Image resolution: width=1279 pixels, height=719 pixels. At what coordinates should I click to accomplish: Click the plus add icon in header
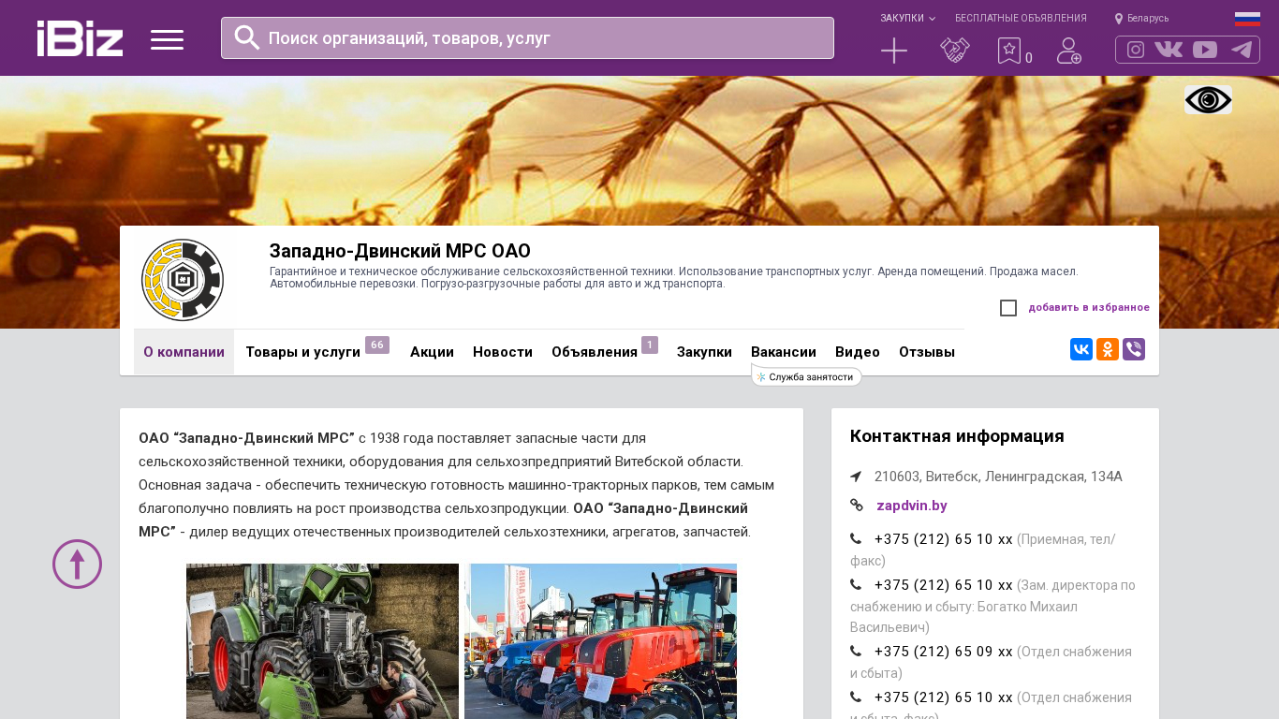[894, 51]
